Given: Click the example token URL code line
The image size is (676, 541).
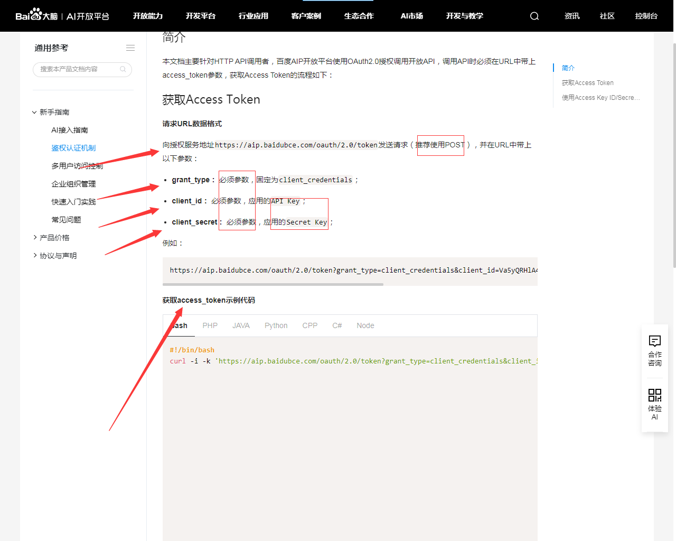Looking at the screenshot, I should 354,270.
